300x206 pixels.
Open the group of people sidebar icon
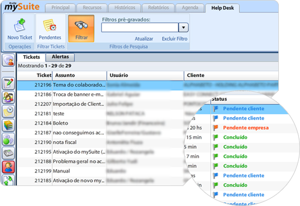point(8,97)
